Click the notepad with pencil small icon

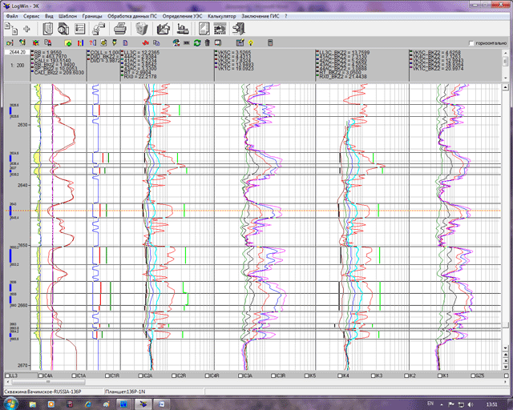[x=240, y=42]
